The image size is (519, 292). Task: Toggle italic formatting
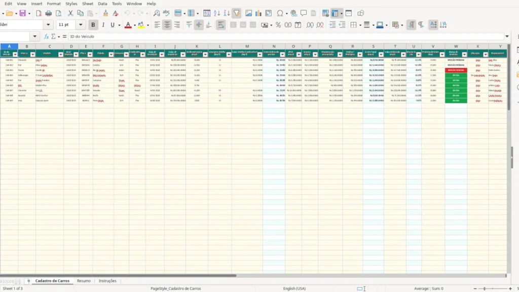coord(103,25)
